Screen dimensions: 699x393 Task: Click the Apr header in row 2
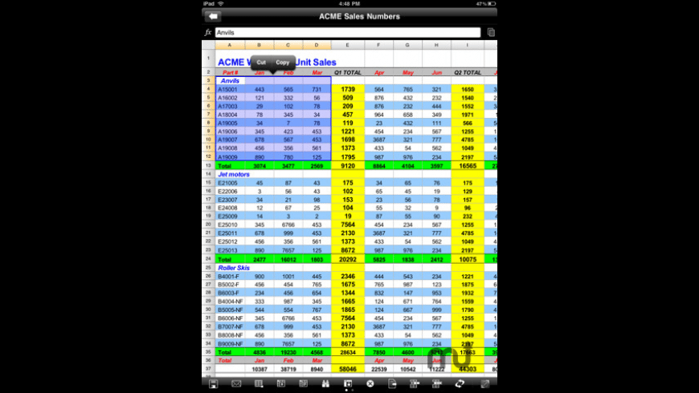[379, 72]
